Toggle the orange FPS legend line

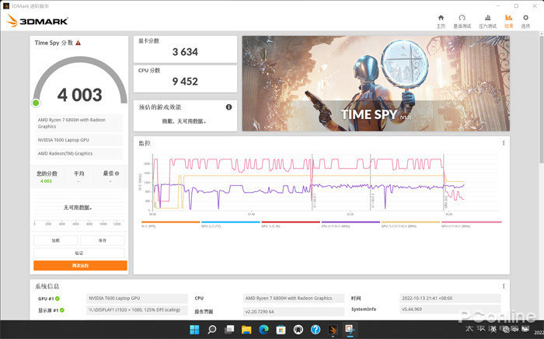(171, 222)
